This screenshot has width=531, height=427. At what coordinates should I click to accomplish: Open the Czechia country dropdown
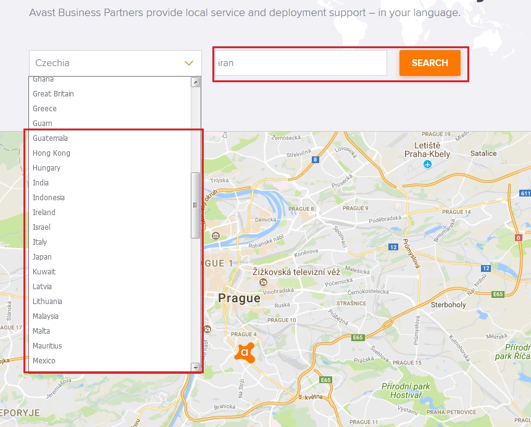(x=115, y=63)
